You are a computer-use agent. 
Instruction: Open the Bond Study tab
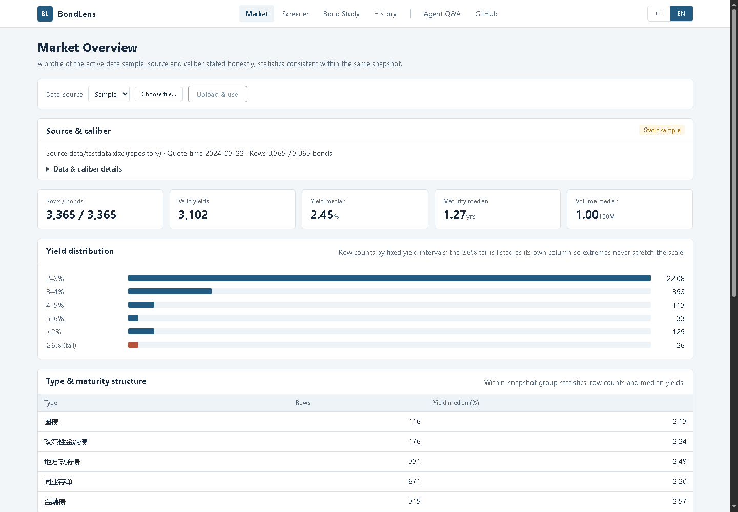[x=341, y=14]
